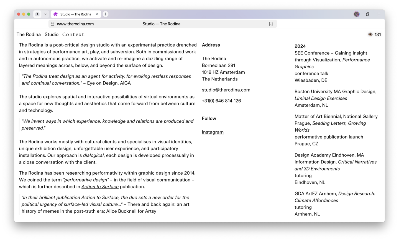Click 'Prague, CZ' location
This screenshot has width=399, height=241.
pyautogui.click(x=306, y=144)
